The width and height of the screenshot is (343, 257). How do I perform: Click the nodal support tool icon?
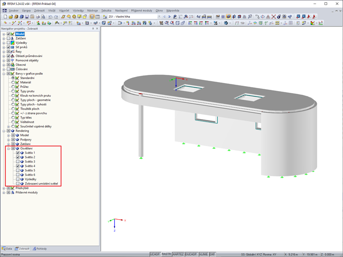(x=38, y=23)
